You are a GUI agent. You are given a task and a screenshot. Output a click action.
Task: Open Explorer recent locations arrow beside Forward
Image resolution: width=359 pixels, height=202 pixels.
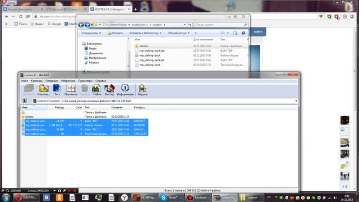(92, 25)
